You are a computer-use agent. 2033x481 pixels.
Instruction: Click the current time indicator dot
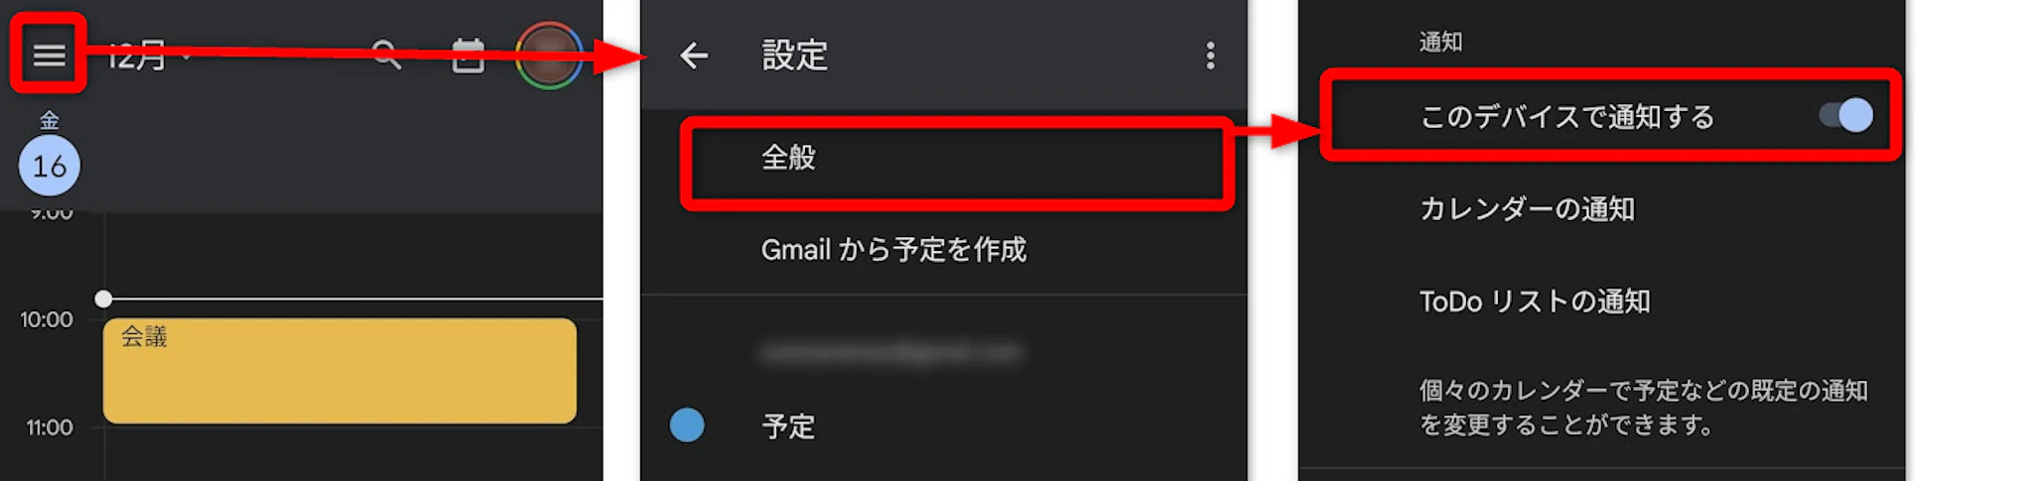coord(103,299)
